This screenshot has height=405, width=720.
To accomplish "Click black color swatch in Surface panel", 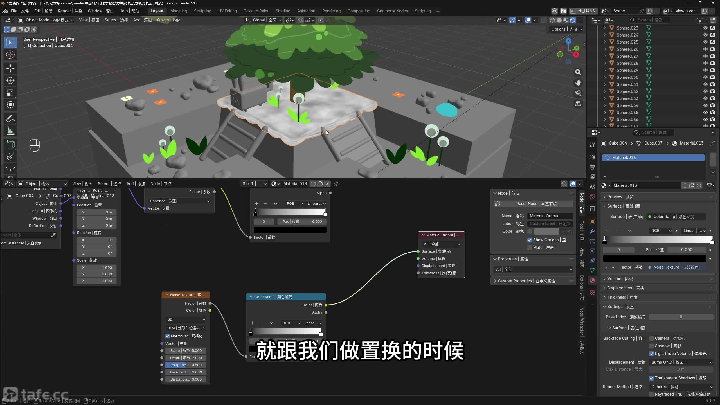I will tap(655, 258).
